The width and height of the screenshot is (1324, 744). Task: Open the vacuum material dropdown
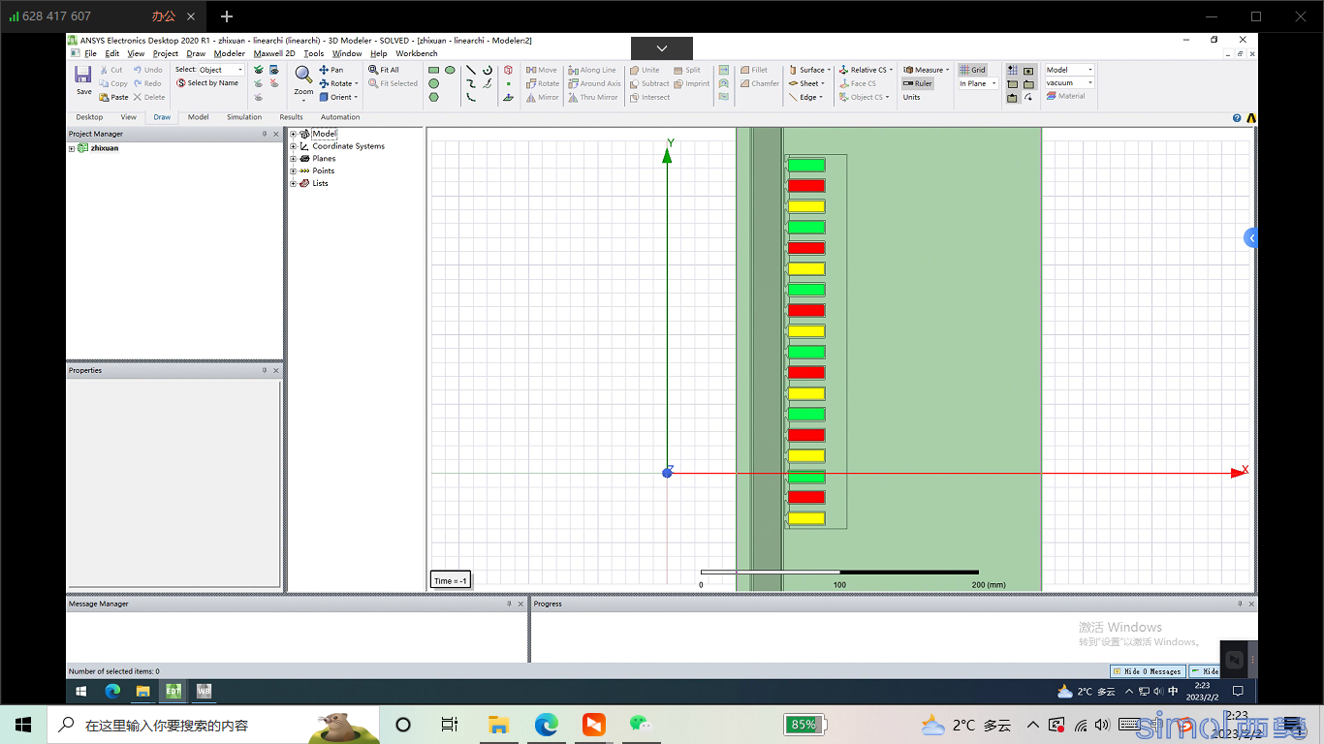[1069, 83]
